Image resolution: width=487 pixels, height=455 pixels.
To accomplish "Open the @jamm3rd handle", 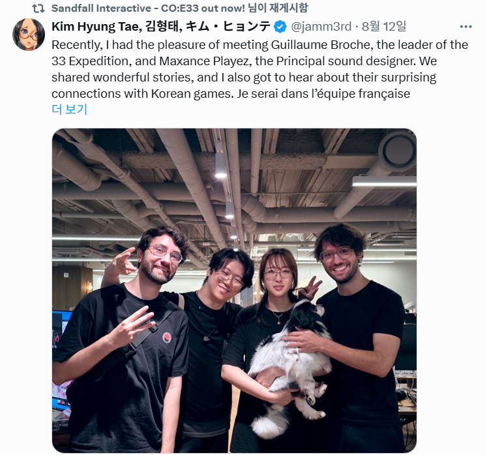I will point(321,27).
